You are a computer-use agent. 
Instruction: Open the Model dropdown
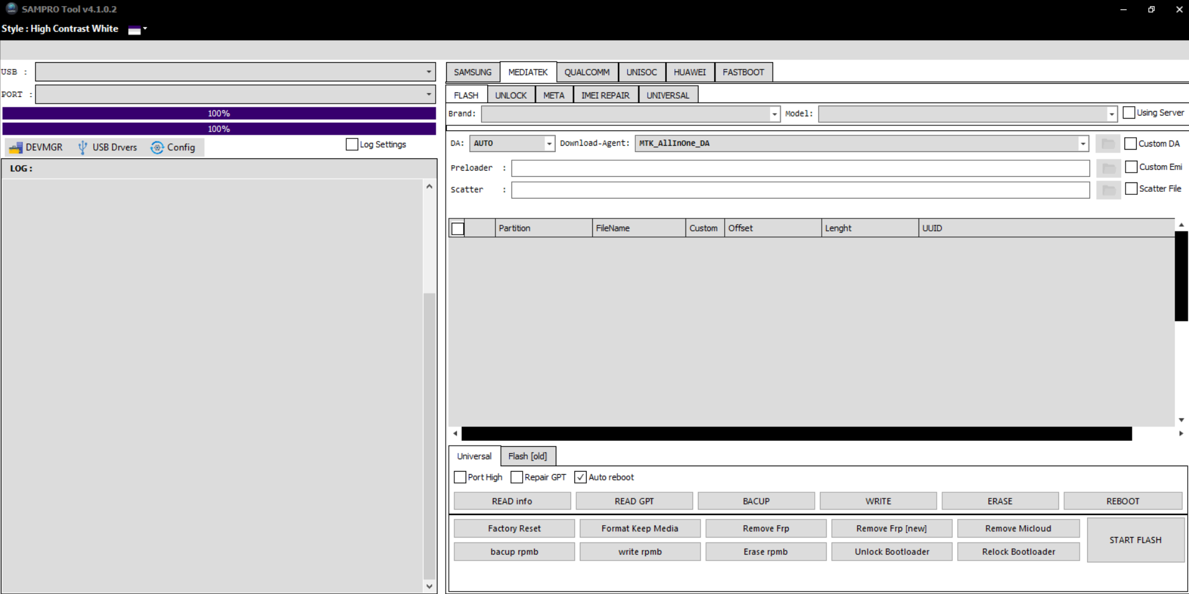(1111, 114)
